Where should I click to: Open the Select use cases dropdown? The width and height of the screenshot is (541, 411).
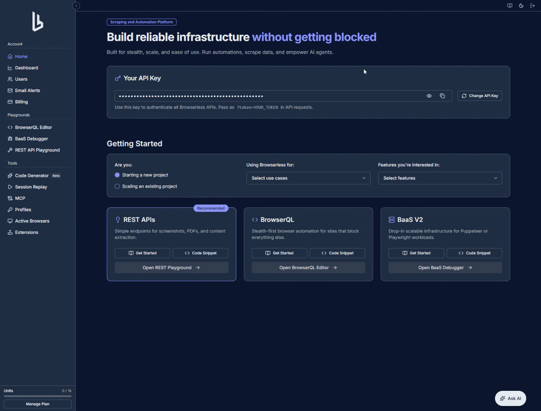[x=308, y=178]
